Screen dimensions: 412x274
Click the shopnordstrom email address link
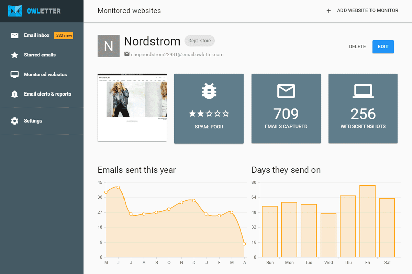click(x=177, y=54)
